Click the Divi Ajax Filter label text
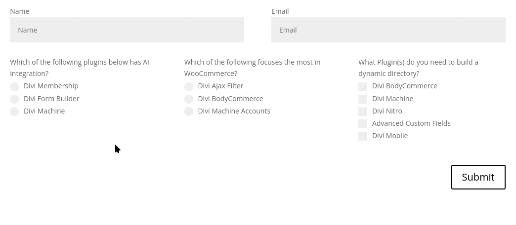 [x=220, y=86]
